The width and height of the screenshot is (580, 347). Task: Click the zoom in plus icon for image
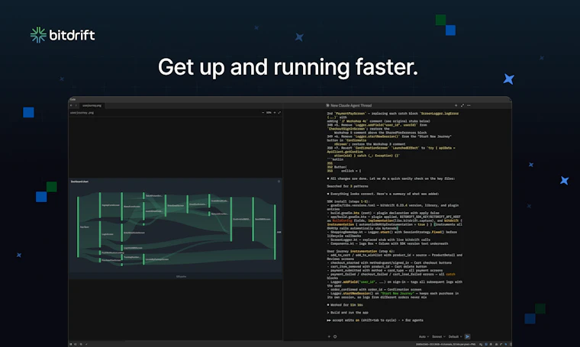(275, 112)
